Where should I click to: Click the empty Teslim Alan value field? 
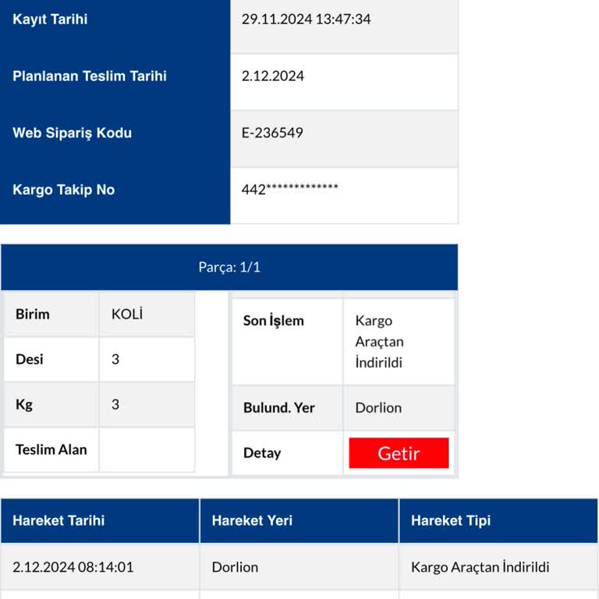[147, 450]
